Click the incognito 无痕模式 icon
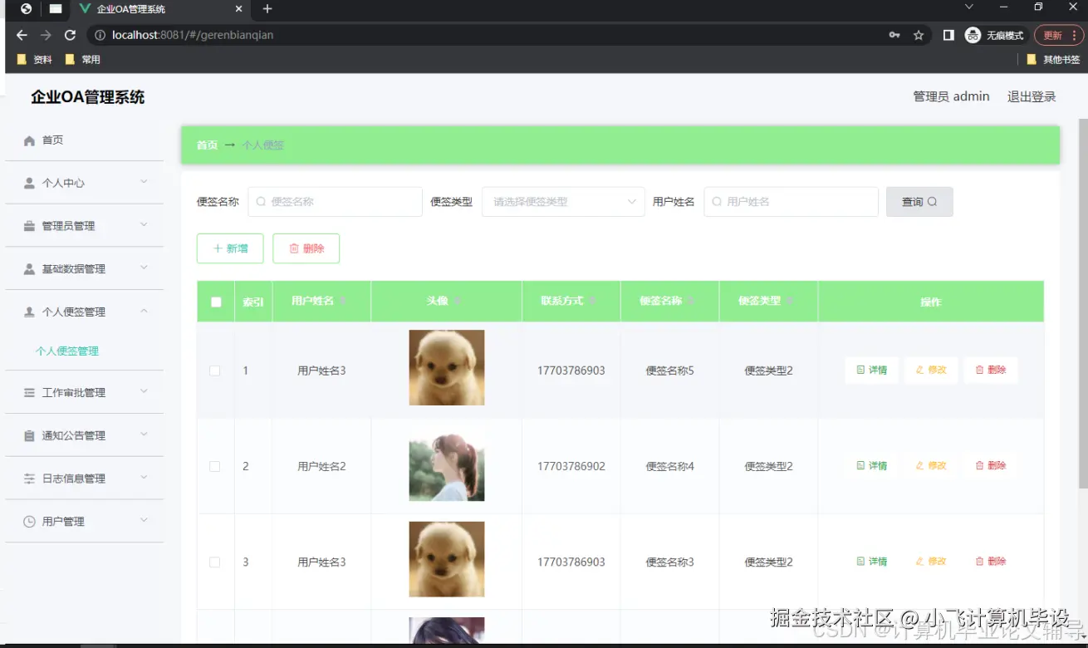Screen dimensions: 1088x648 tap(973, 35)
